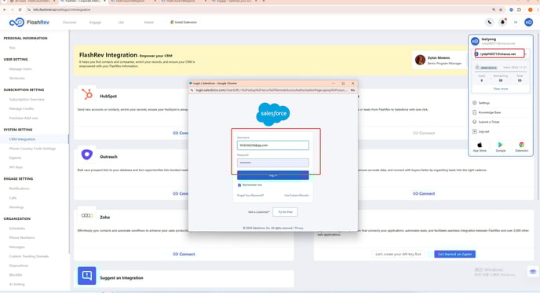
Task: Open Notifications in the sidebar
Action: pyautogui.click(x=20, y=189)
